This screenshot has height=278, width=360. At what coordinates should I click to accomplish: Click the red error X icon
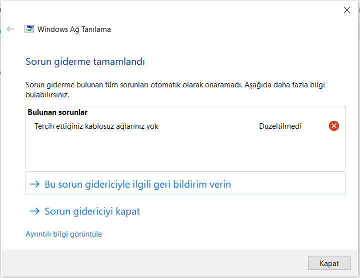click(334, 126)
